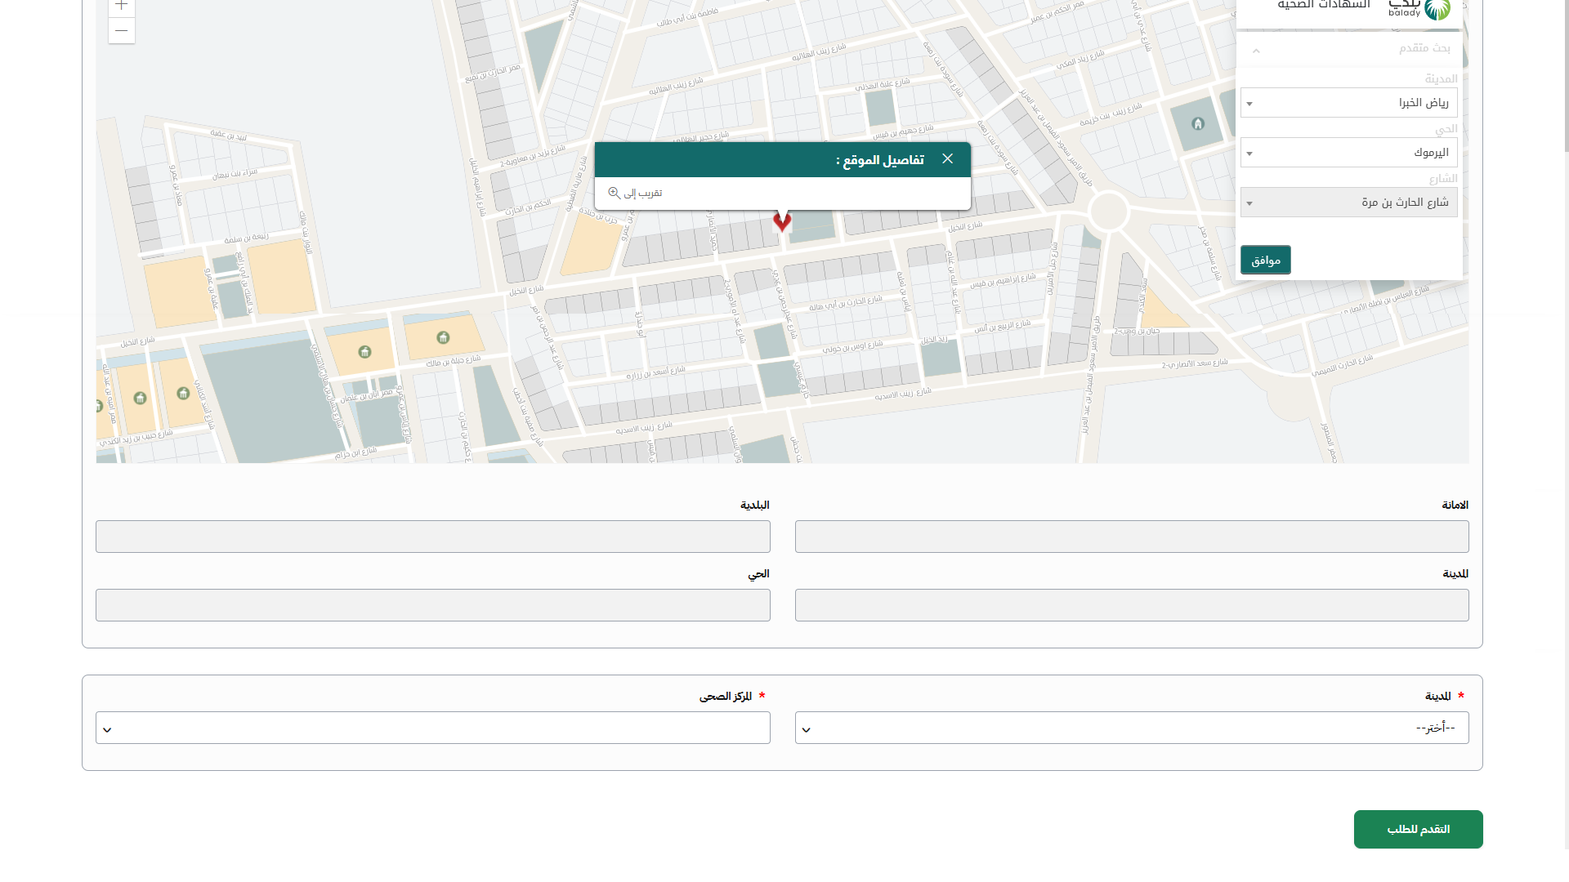The height and width of the screenshot is (882, 1569).
Task: Click the Balady logo icon
Action: click(x=1437, y=10)
